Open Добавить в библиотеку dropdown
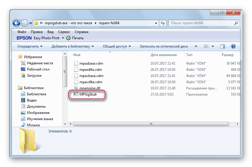The height and width of the screenshot is (167, 252). pos(72,46)
